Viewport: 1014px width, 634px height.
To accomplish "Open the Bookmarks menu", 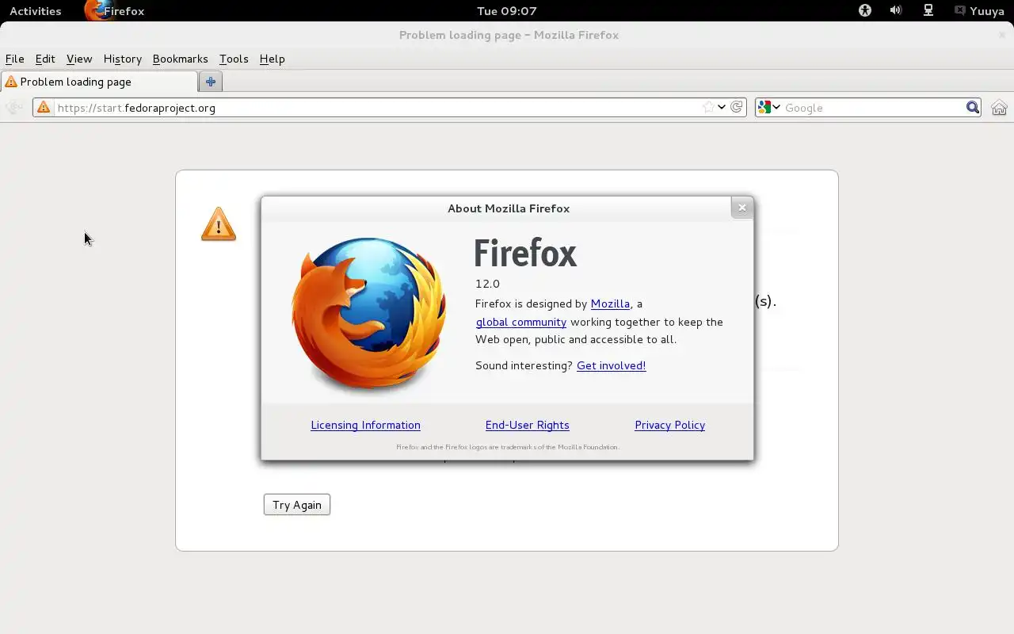I will [x=180, y=59].
